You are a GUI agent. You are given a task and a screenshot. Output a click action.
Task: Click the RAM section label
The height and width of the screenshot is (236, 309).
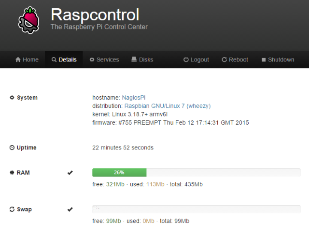pos(23,173)
